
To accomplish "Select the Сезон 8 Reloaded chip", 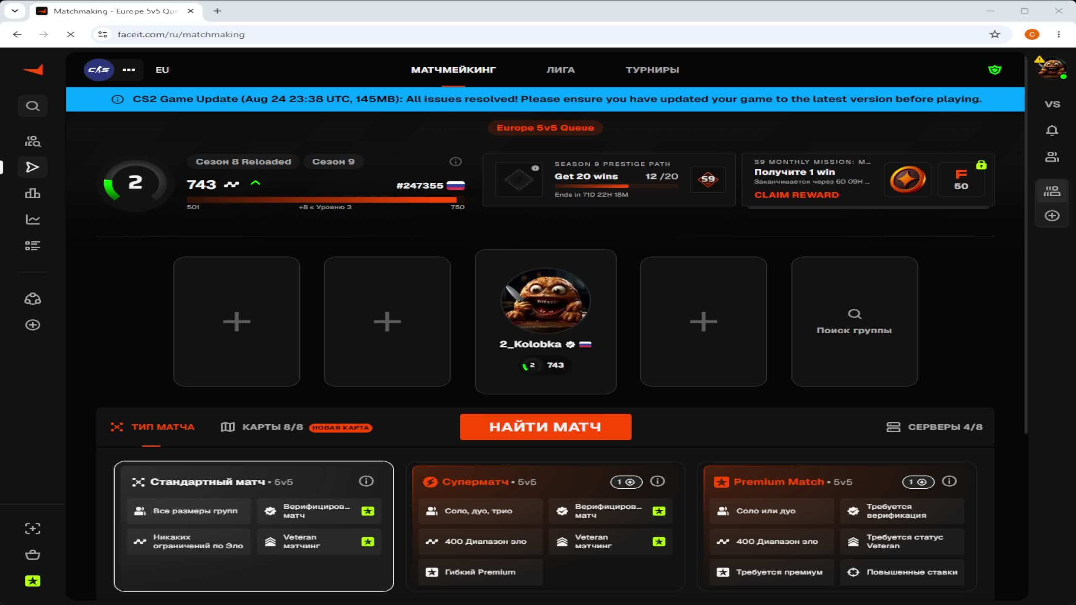I will 243,162.
